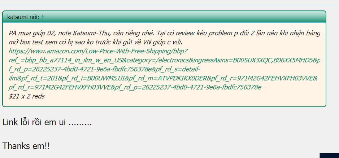Click the dark button at bottom-right corner
Image resolution: width=339 pixels, height=158 pixels.
329,155
